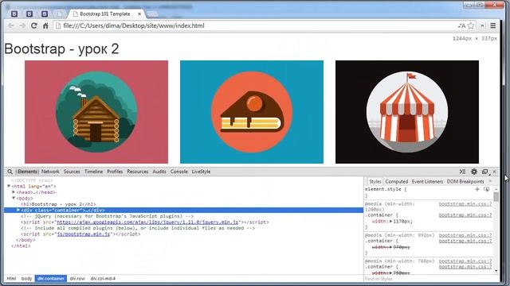Image resolution: width=510 pixels, height=286 pixels.
Task: Click the cake slice image
Action: pos(252,112)
